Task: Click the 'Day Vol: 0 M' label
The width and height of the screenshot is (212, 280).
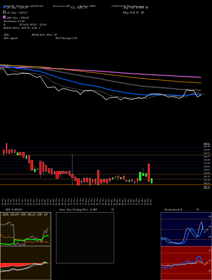Action: tap(133, 13)
